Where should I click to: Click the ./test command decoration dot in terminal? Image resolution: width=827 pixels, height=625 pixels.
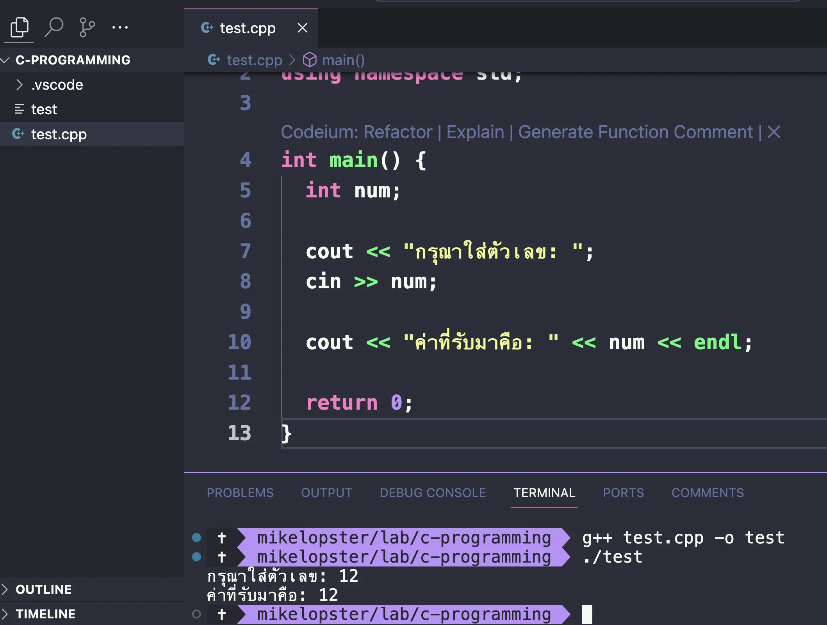coord(196,557)
